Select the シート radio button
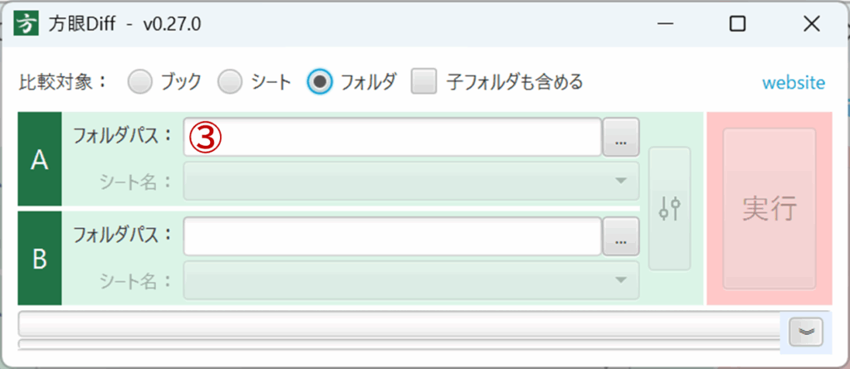Viewport: 850px width, 369px height. (230, 81)
